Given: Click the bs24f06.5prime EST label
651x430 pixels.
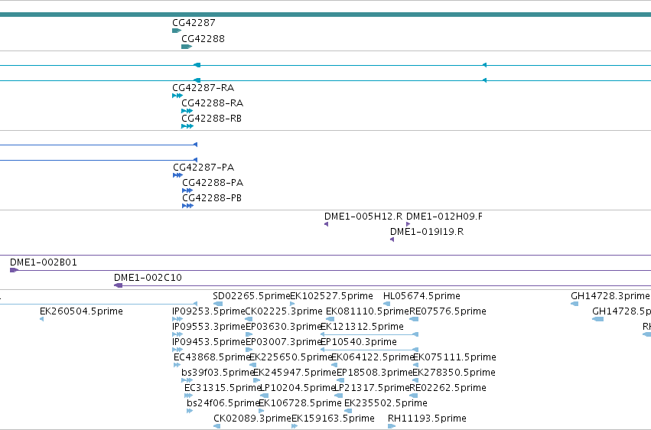Looking at the screenshot, I should click(x=223, y=403).
